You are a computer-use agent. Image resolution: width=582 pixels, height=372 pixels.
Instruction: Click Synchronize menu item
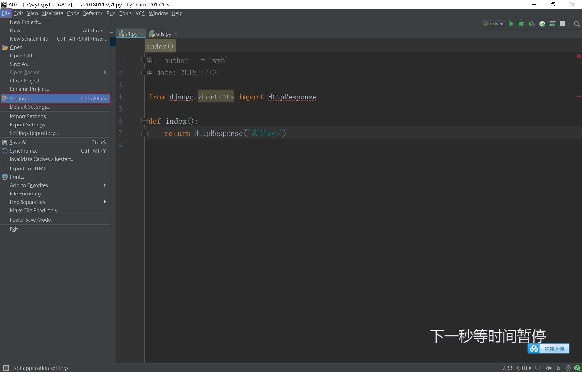[55, 151]
